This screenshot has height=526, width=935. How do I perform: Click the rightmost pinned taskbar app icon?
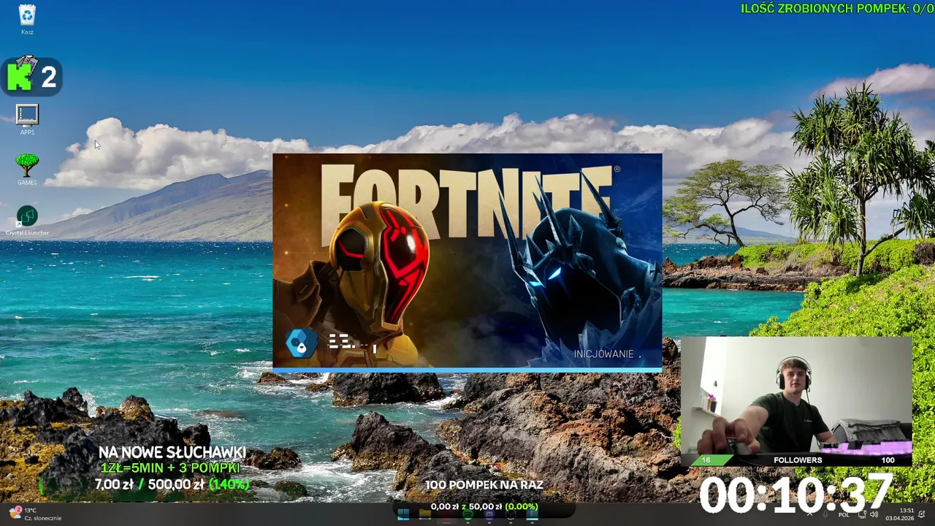(533, 514)
